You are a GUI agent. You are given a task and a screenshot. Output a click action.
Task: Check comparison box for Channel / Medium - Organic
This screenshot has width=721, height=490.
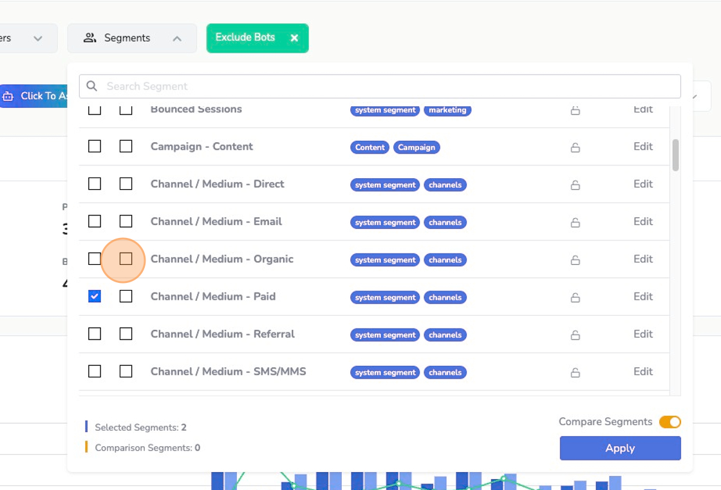[x=126, y=259]
